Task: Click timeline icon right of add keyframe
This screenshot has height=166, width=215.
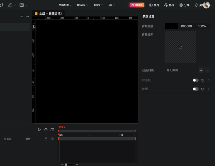Action: (52, 130)
